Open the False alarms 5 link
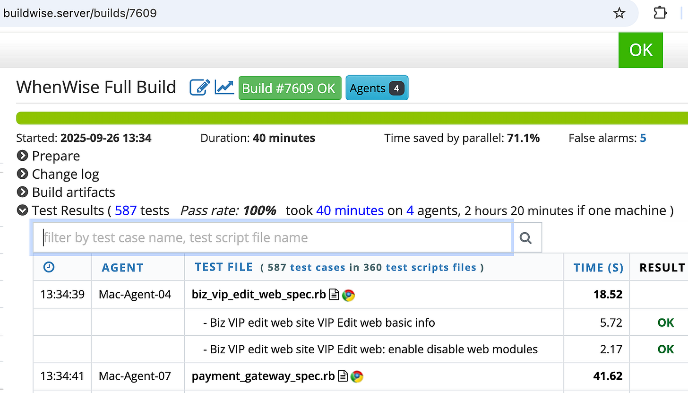Viewport: 688px width, 393px height. tap(643, 138)
